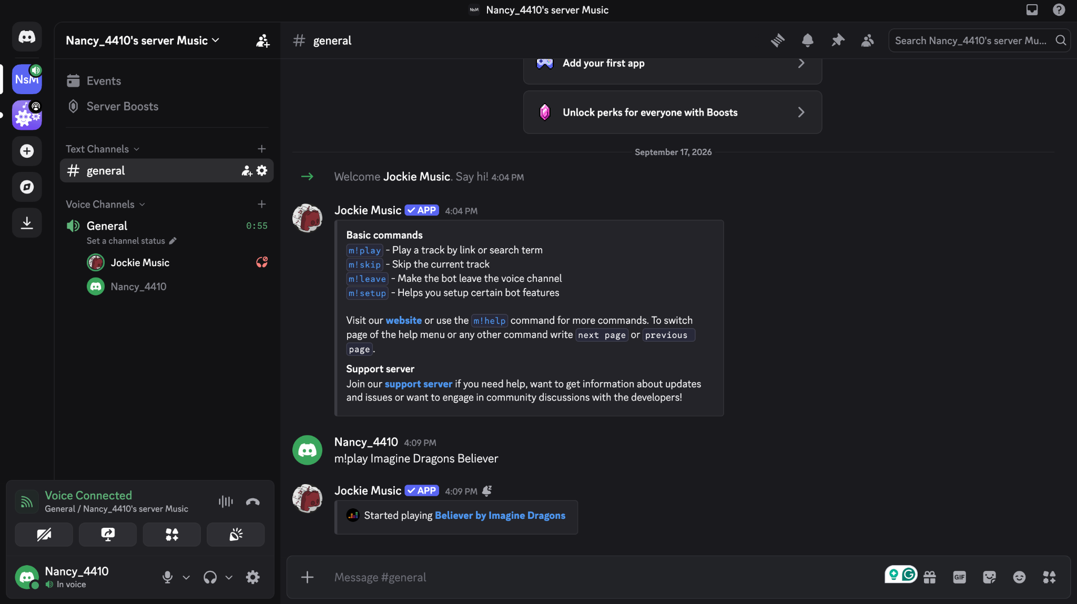Select the general text channel
The image size is (1077, 604).
point(167,171)
